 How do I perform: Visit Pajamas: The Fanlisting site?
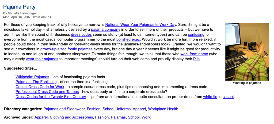tap(36, 82)
